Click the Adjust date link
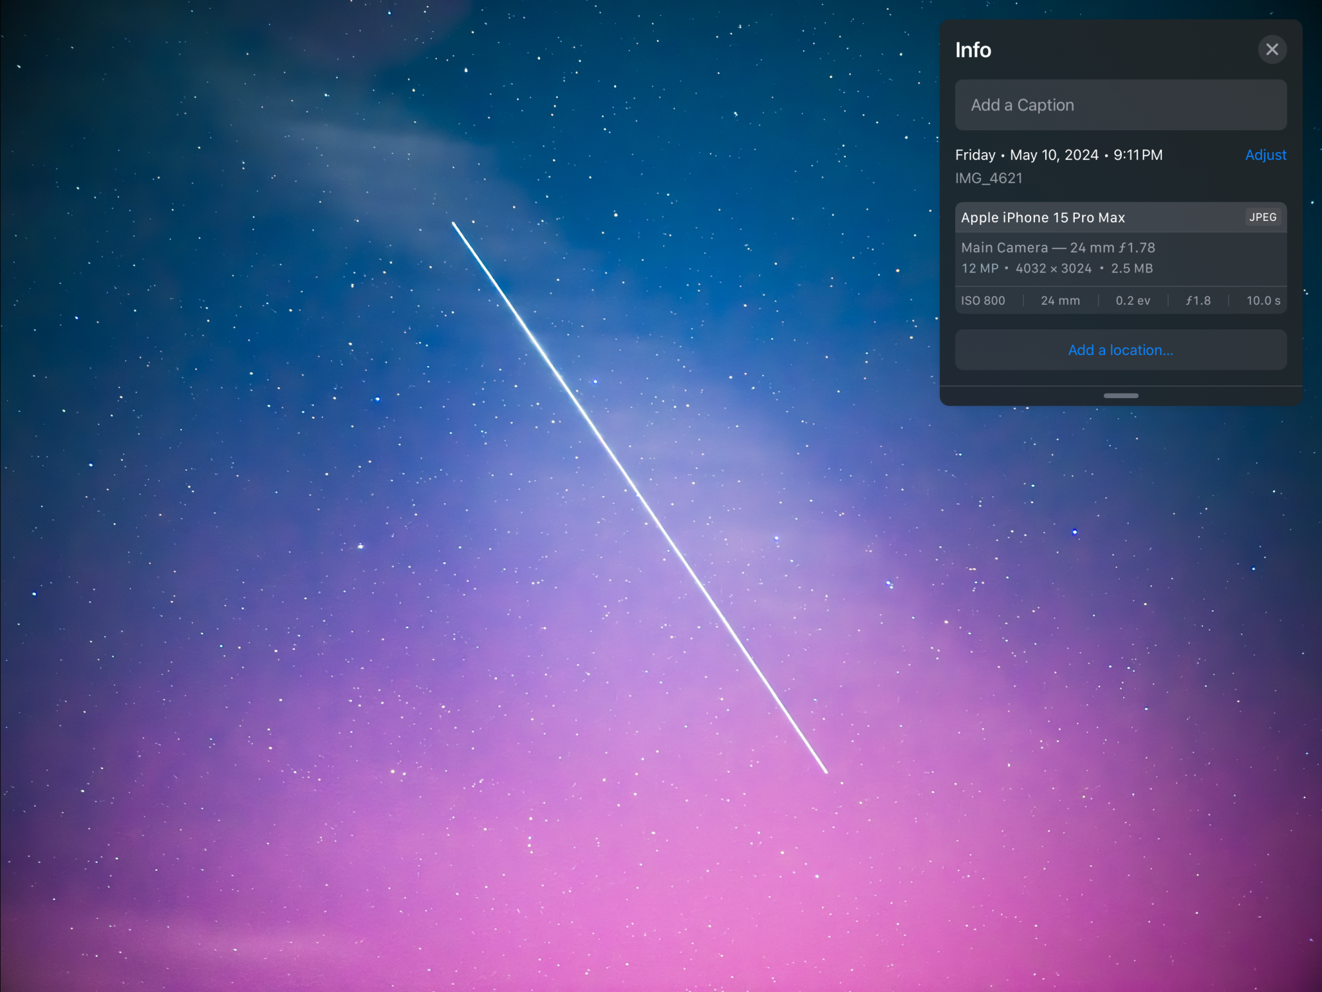Image resolution: width=1322 pixels, height=992 pixels. 1265,155
